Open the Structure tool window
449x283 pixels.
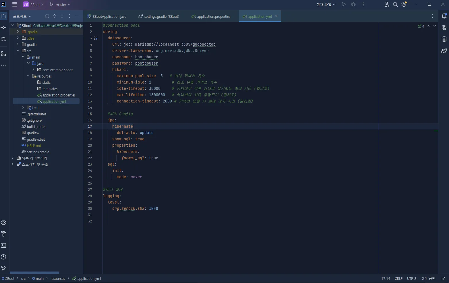tap(3, 54)
